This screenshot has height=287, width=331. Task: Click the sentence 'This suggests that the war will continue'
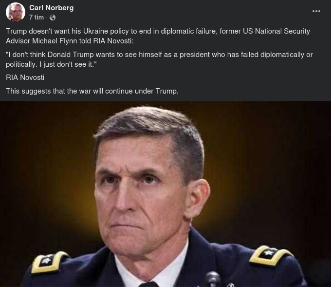coord(92,91)
